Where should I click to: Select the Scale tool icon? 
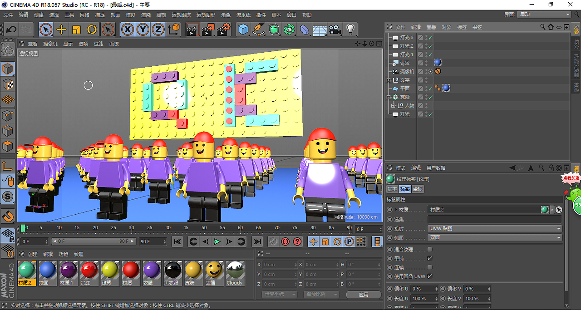pyautogui.click(x=76, y=30)
